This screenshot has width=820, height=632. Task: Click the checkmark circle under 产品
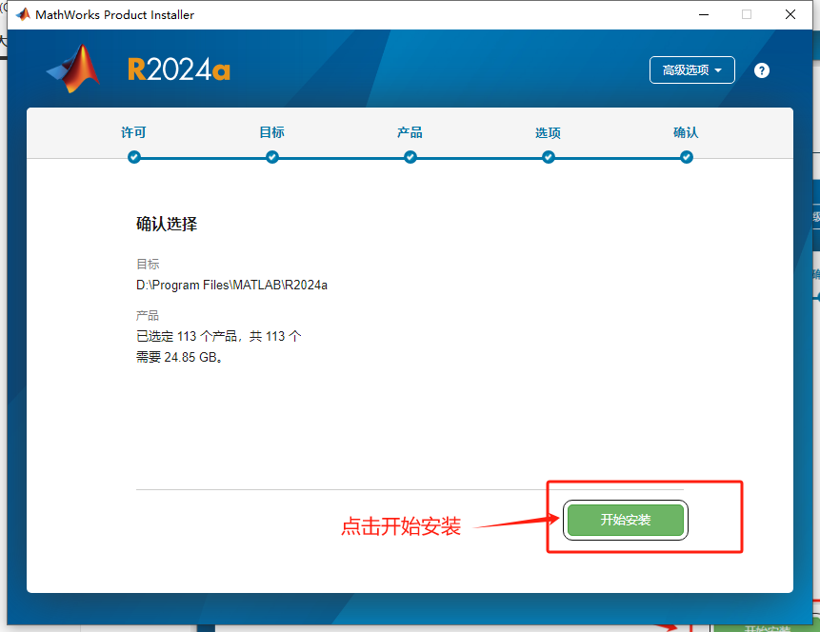click(410, 157)
